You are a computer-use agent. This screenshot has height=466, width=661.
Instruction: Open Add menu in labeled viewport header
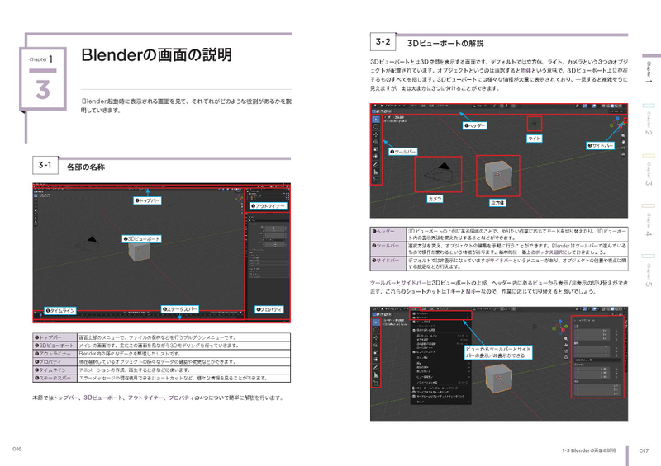[430, 106]
